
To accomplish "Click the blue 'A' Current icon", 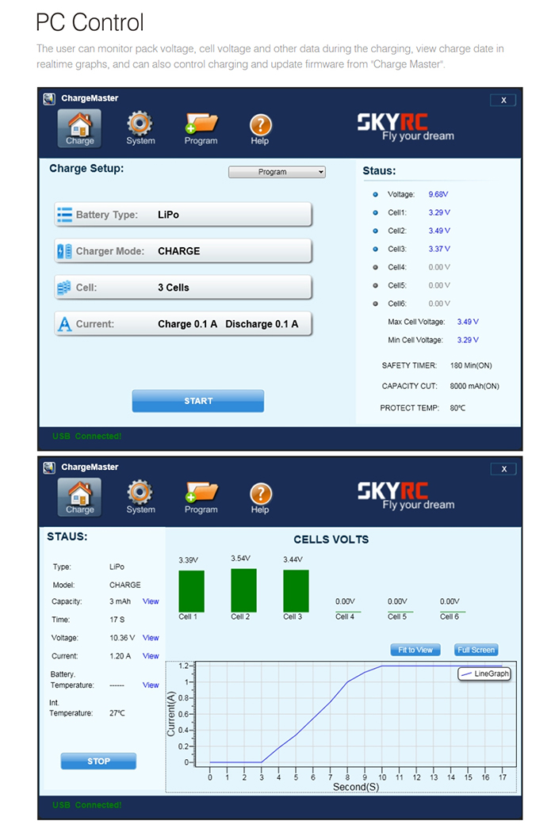I will (x=65, y=324).
